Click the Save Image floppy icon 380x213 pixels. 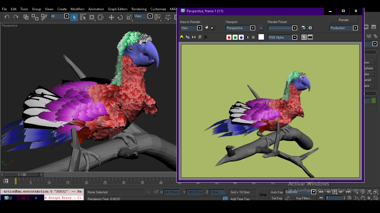coord(182,37)
